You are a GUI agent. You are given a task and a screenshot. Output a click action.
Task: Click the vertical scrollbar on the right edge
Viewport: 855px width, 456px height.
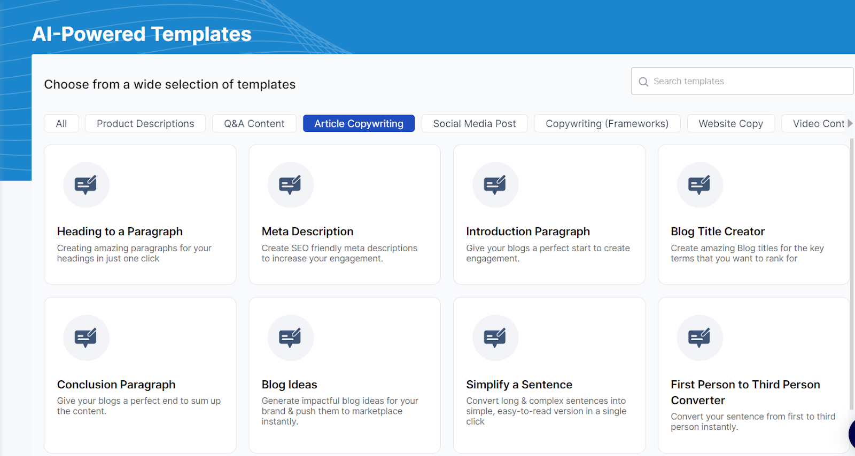click(x=851, y=267)
